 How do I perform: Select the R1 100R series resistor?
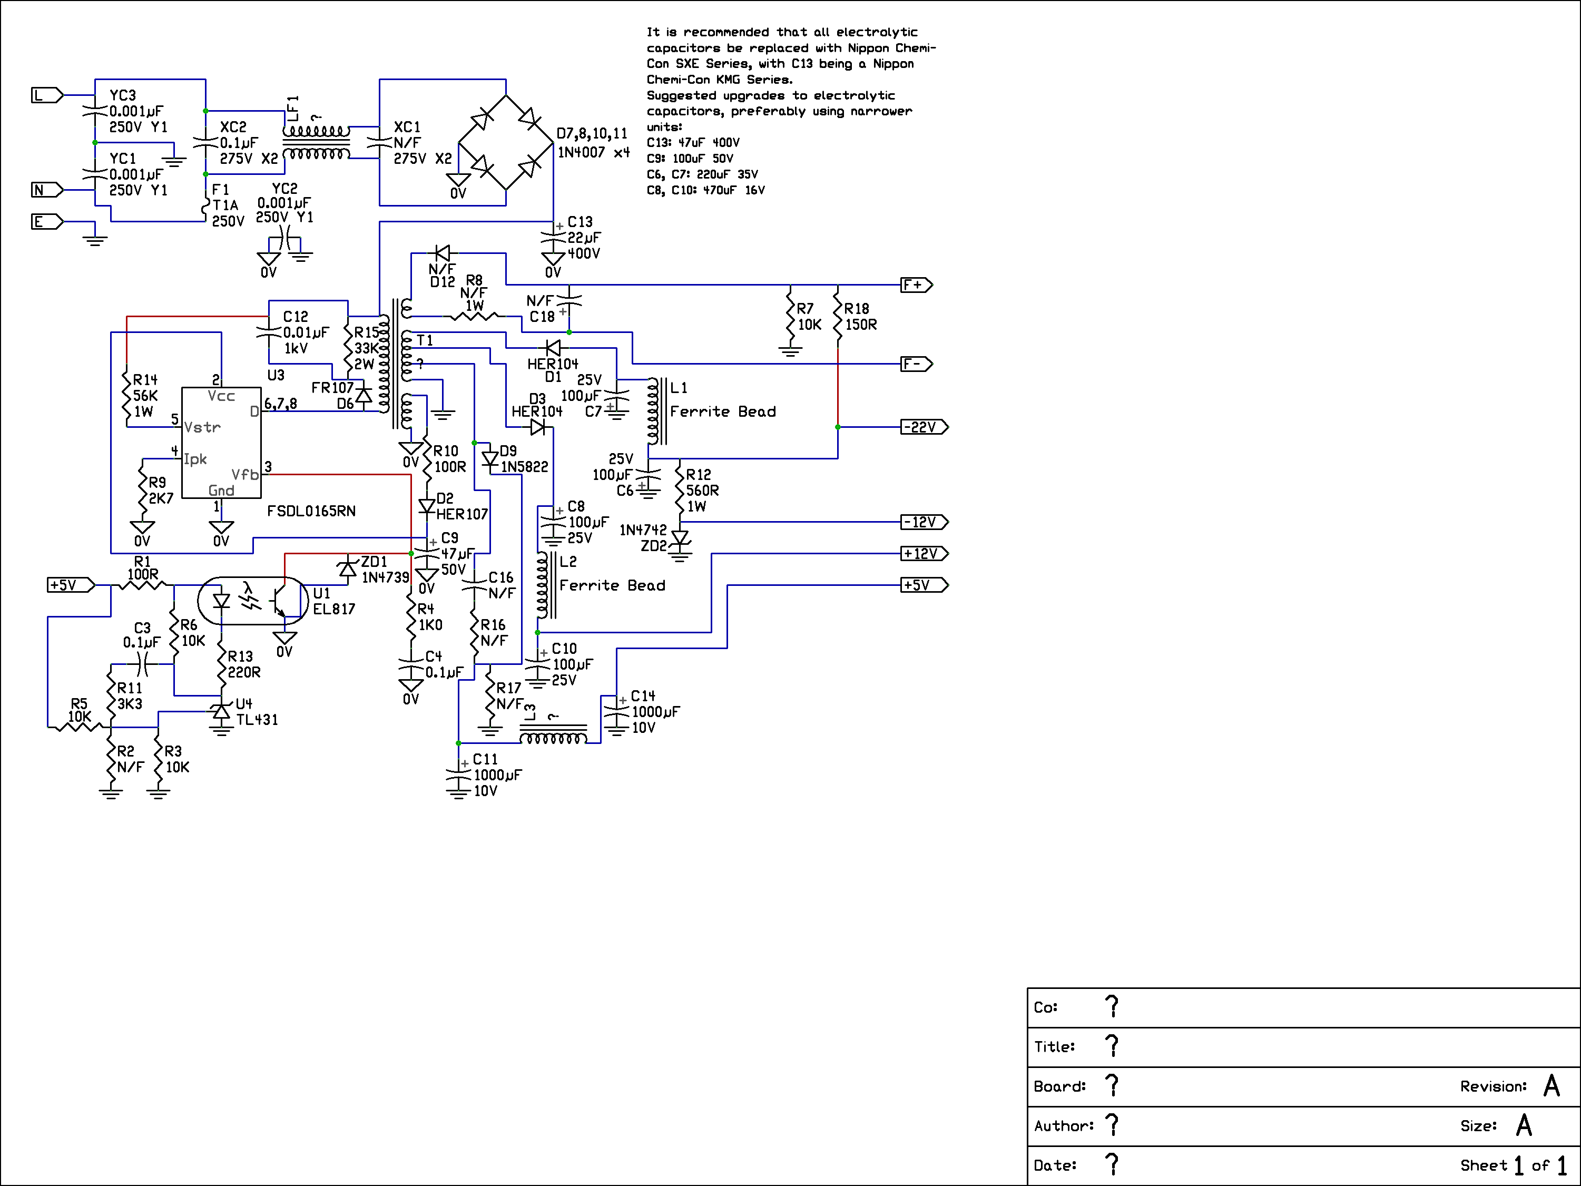[x=142, y=585]
